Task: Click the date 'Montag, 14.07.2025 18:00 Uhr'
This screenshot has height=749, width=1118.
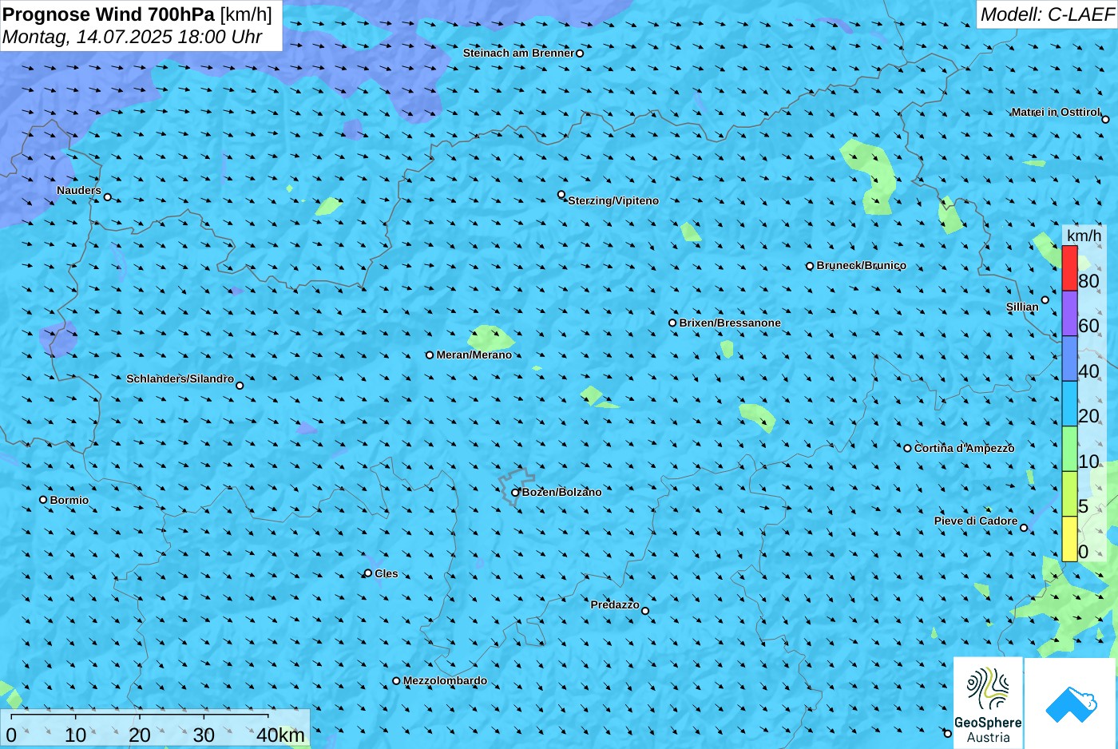Action: [133, 37]
